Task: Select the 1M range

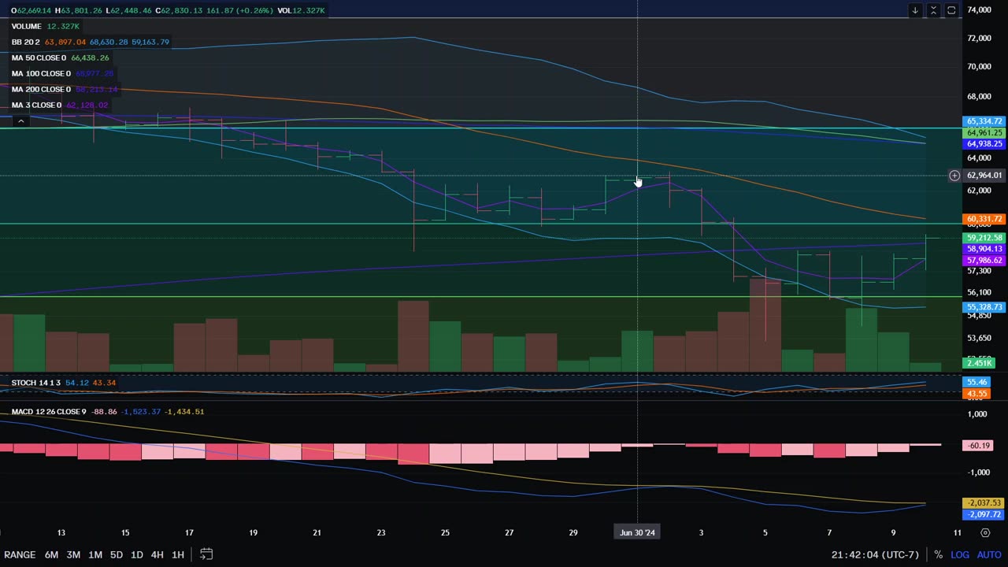Action: click(95, 554)
